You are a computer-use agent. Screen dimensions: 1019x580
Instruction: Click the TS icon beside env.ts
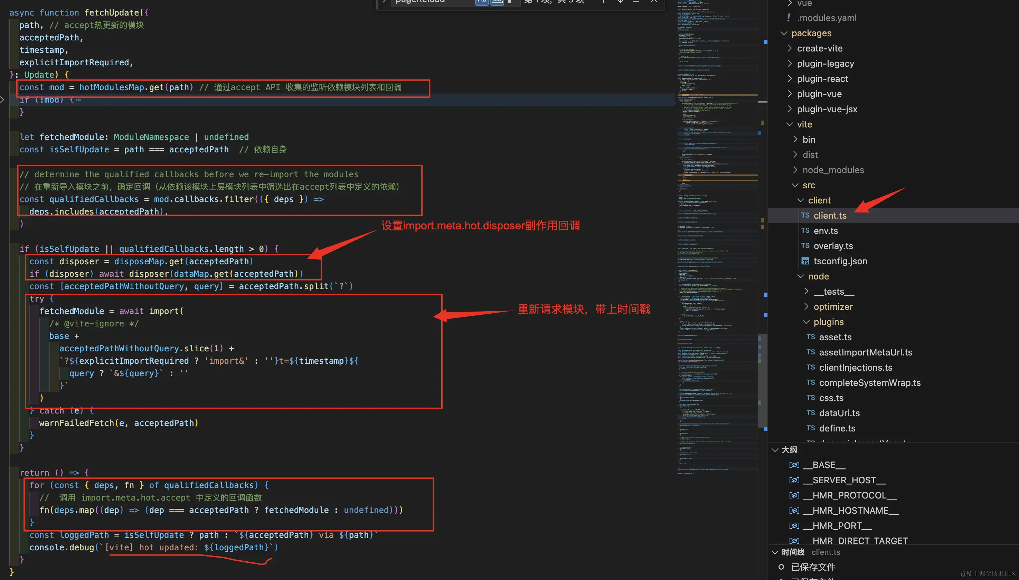pyautogui.click(x=805, y=231)
